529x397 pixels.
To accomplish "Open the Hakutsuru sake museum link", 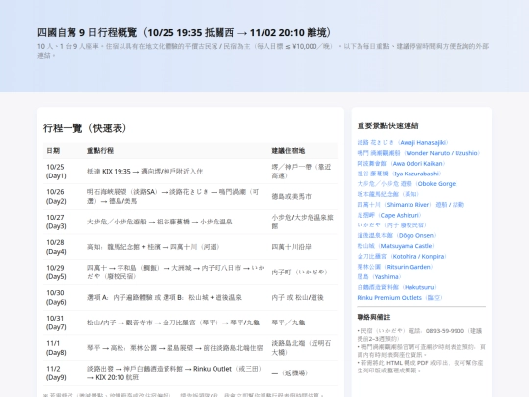I will coord(398,287).
